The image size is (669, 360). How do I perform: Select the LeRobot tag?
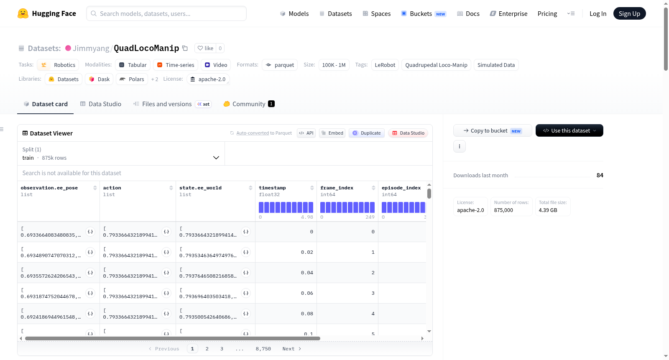point(385,65)
